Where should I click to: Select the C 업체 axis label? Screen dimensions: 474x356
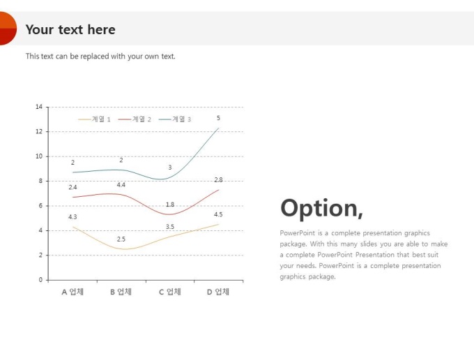[x=170, y=292]
